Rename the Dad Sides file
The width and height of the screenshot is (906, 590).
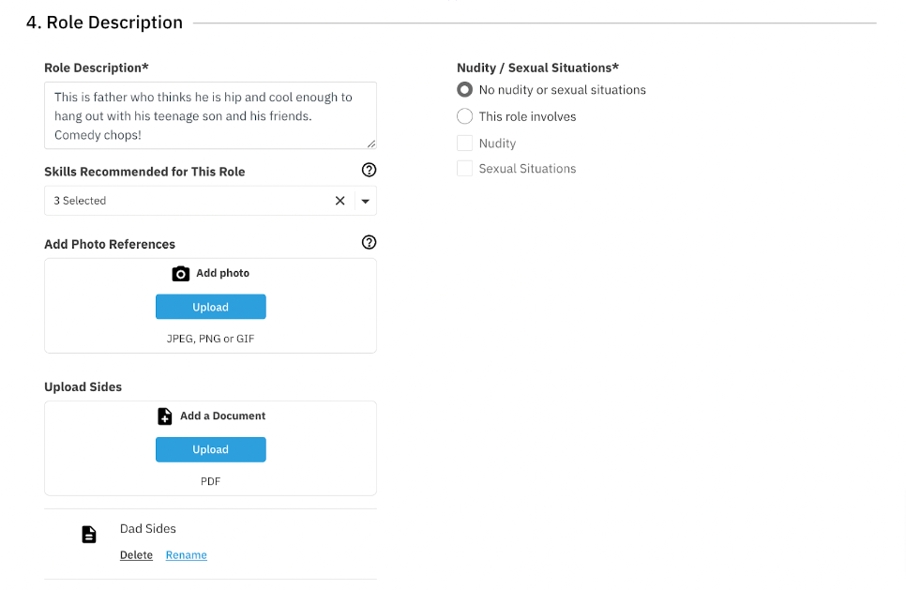tap(186, 554)
